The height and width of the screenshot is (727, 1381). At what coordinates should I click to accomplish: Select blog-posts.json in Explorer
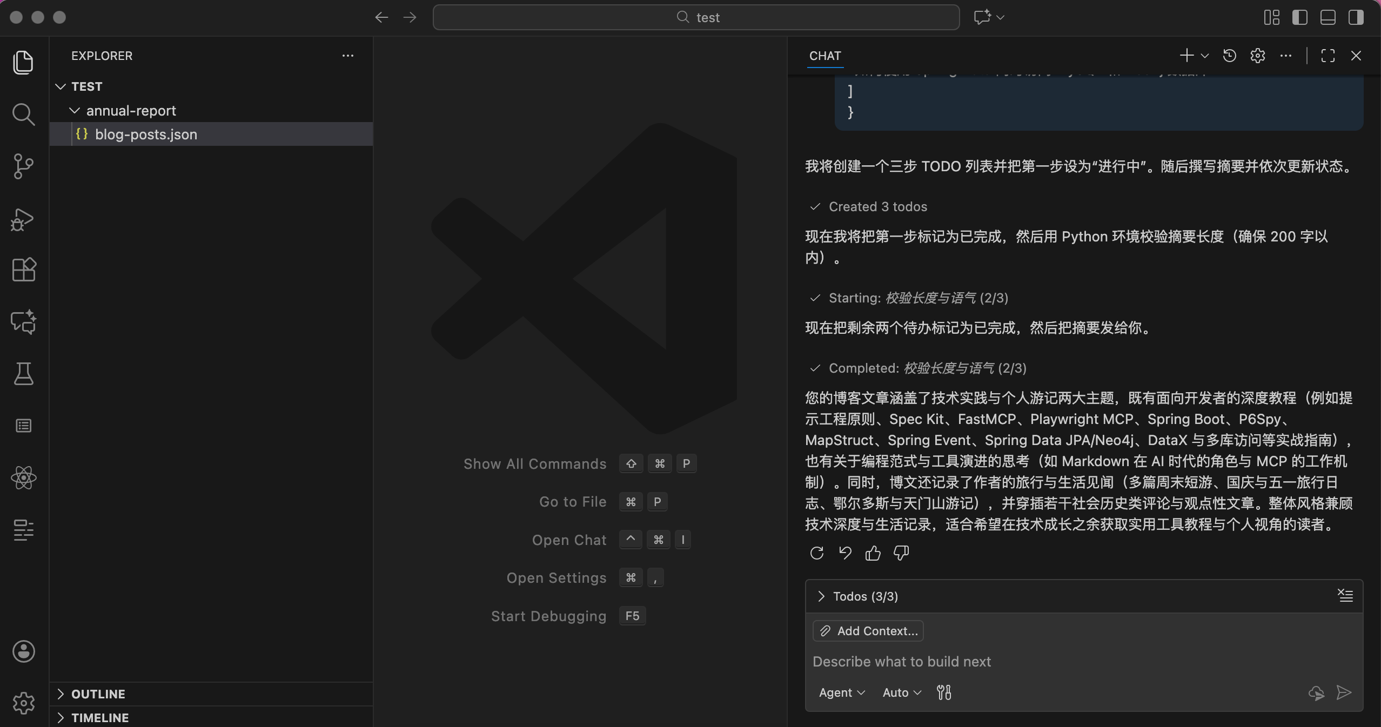(146, 134)
